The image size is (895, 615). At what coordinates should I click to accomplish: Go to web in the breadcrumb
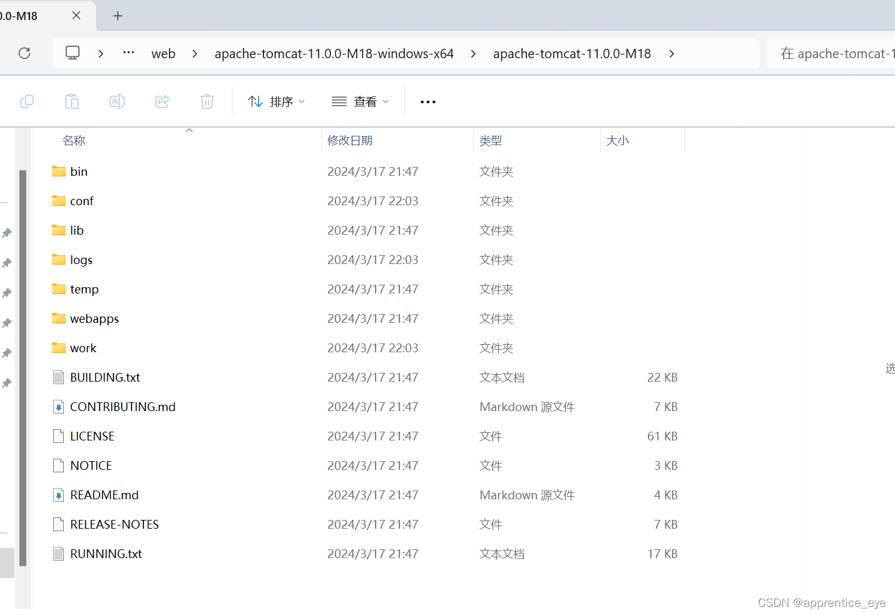pyautogui.click(x=163, y=54)
